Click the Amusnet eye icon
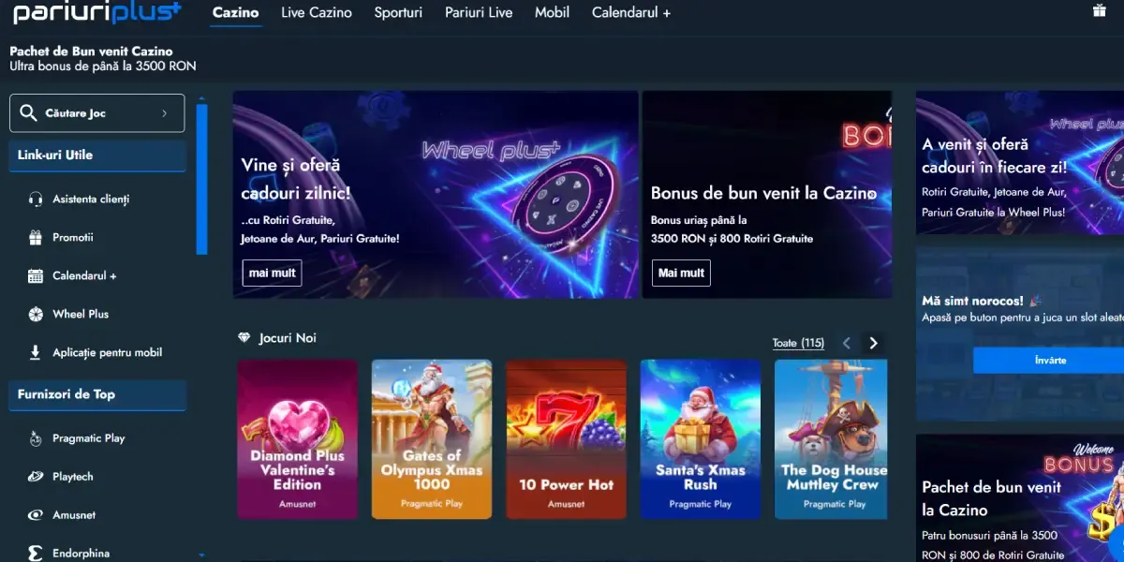This screenshot has height=562, width=1124. (36, 515)
